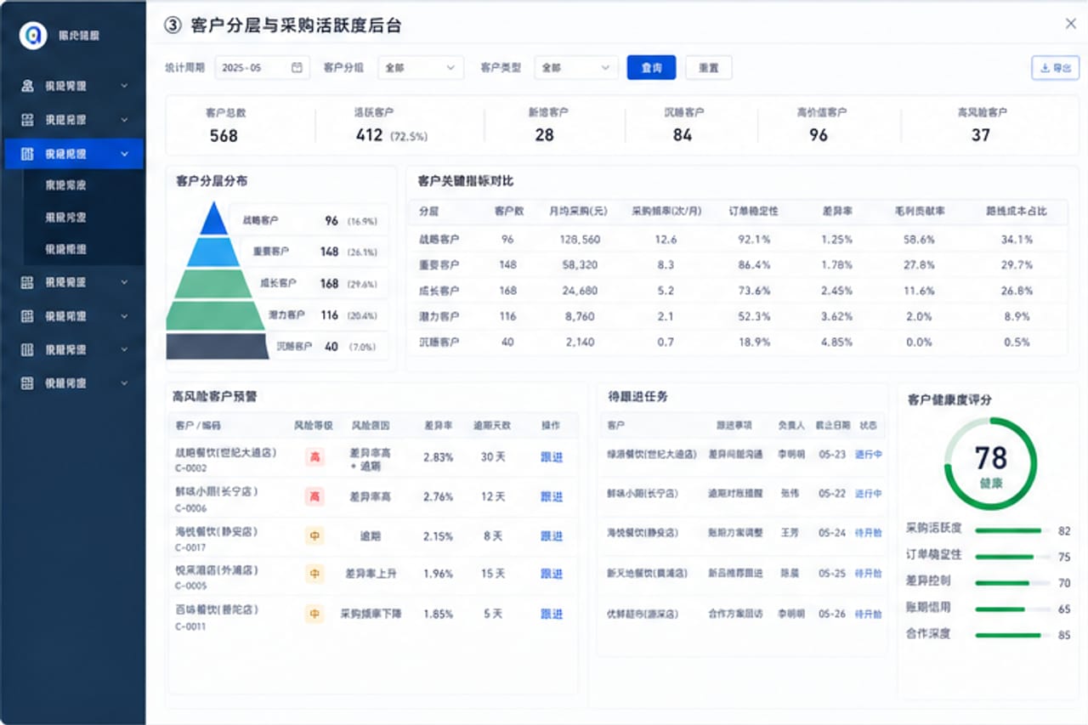Click the dark slate bottom pyramid segment
Image resolution: width=1088 pixels, height=725 pixels.
point(217,346)
